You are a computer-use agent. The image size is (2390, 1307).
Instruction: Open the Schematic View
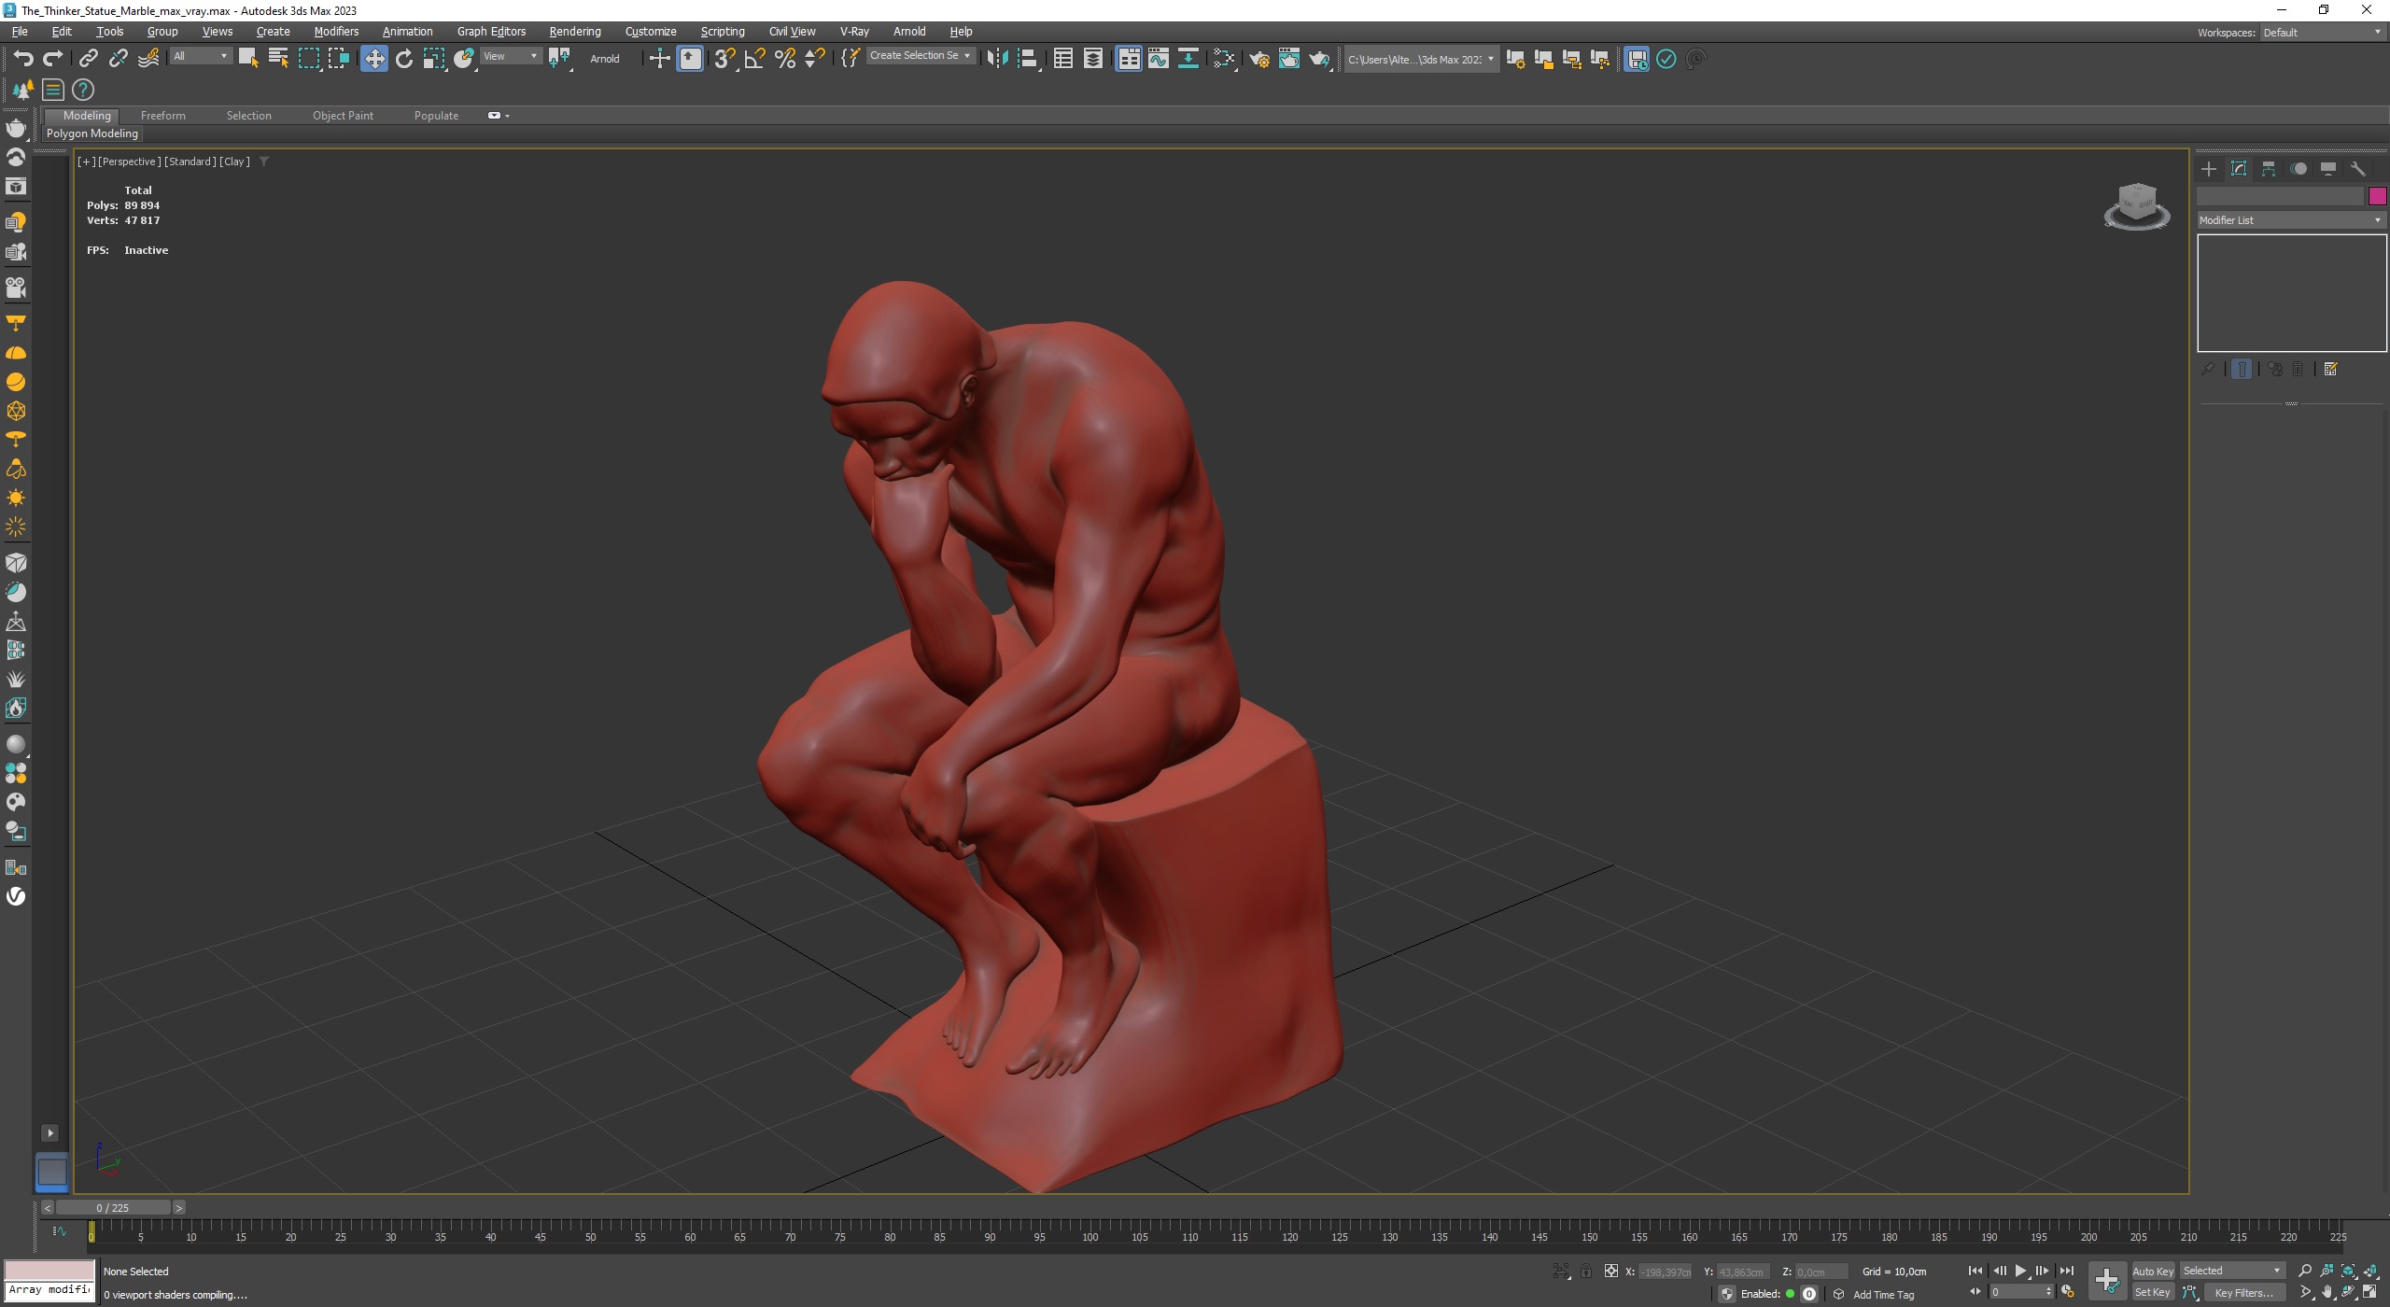click(x=1188, y=59)
